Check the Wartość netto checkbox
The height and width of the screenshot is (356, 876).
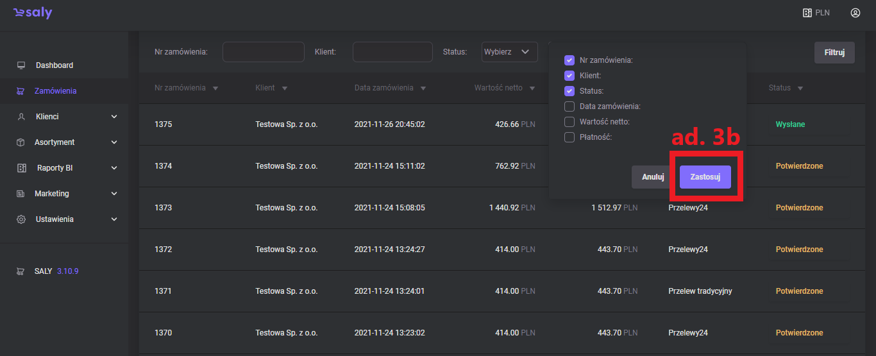(569, 122)
